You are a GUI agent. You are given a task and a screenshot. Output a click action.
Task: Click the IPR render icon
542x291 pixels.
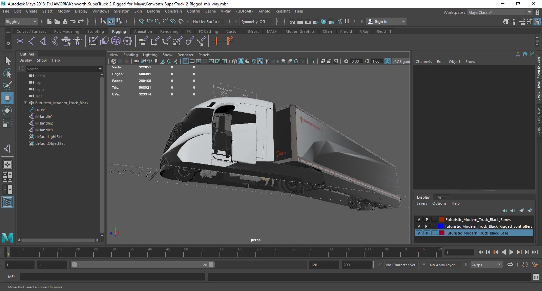[308, 21]
